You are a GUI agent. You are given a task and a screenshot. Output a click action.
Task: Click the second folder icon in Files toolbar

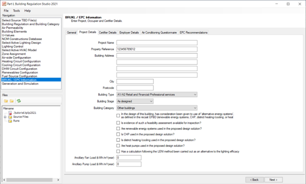[x=12, y=101]
